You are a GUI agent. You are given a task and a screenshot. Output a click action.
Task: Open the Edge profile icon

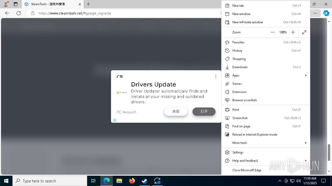coord(5,4)
